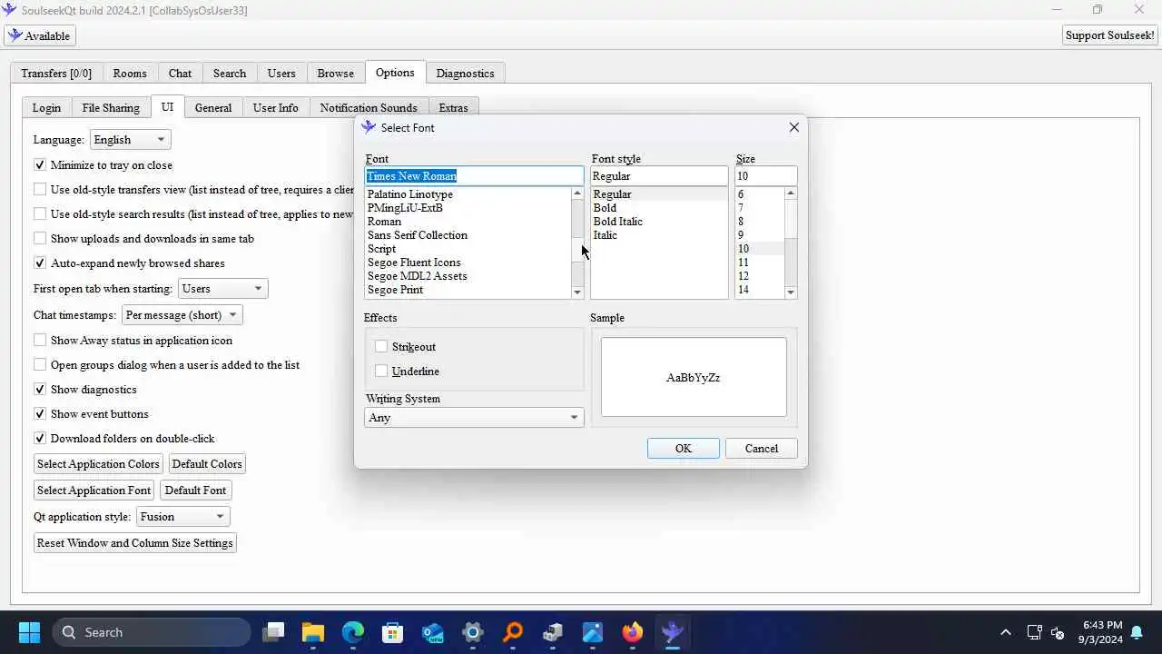
Task: Click the Support Soulseek! button
Action: tap(1110, 35)
